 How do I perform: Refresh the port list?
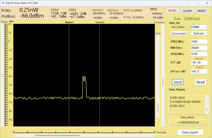[x=199, y=33]
